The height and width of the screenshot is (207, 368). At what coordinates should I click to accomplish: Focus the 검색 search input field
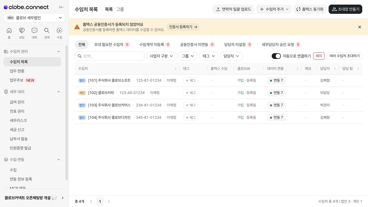[x=110, y=56]
